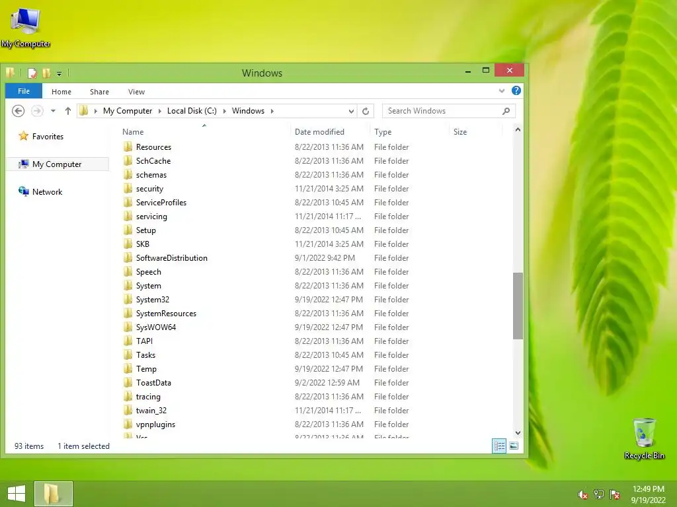Open the Recycle Bin desktop icon
This screenshot has height=507, width=677.
coord(644,438)
